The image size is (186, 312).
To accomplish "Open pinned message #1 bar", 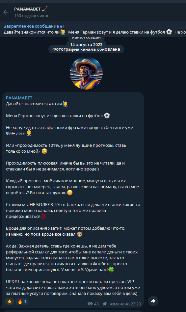I will tap(93, 29).
